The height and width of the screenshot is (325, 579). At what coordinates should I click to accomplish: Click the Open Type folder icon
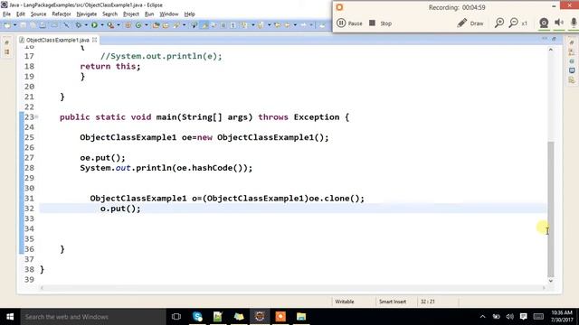tap(156, 25)
